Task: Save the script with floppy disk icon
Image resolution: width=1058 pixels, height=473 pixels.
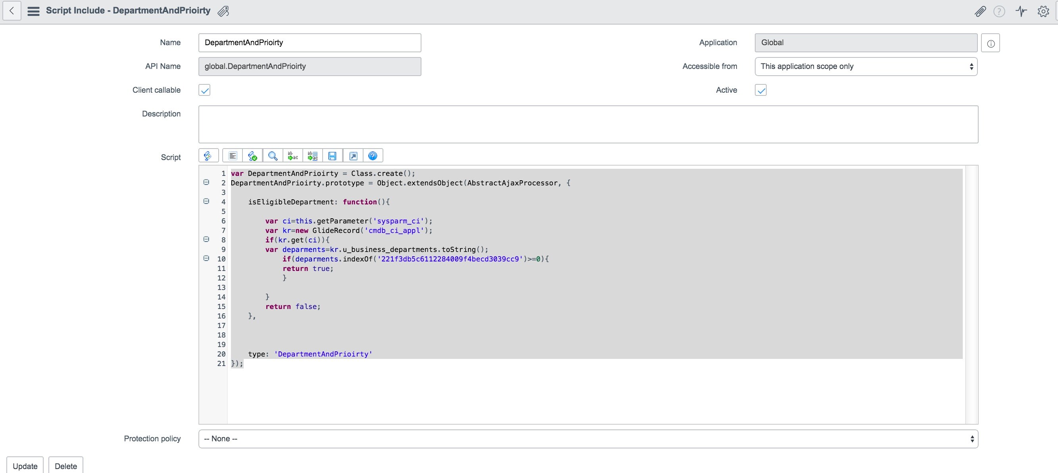Action: [332, 156]
